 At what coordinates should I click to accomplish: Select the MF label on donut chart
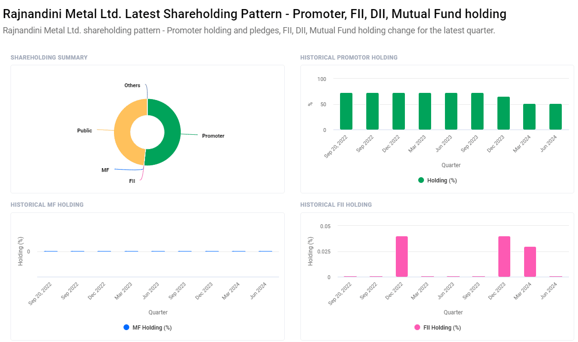pos(105,170)
